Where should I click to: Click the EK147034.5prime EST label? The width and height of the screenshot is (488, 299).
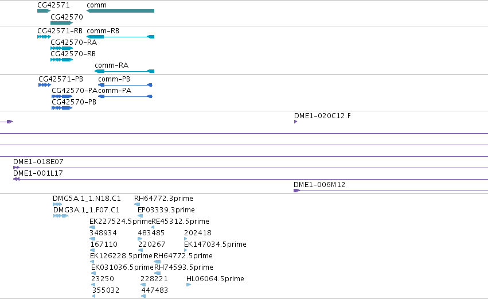pos(215,244)
